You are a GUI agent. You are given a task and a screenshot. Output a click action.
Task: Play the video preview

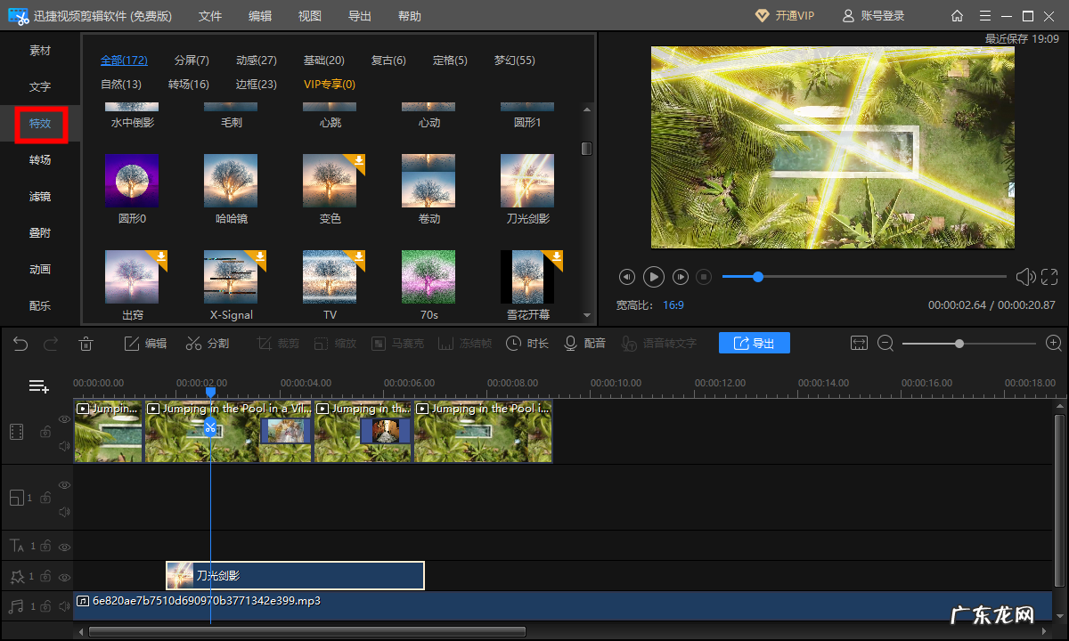(654, 277)
